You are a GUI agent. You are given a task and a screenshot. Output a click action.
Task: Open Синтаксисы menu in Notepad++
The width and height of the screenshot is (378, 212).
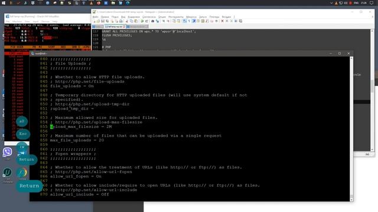(149, 17)
